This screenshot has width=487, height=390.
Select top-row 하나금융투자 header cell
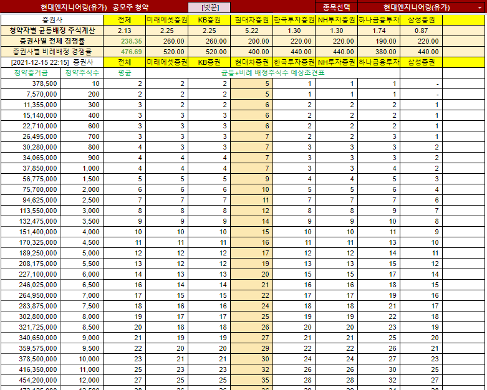coord(379,20)
